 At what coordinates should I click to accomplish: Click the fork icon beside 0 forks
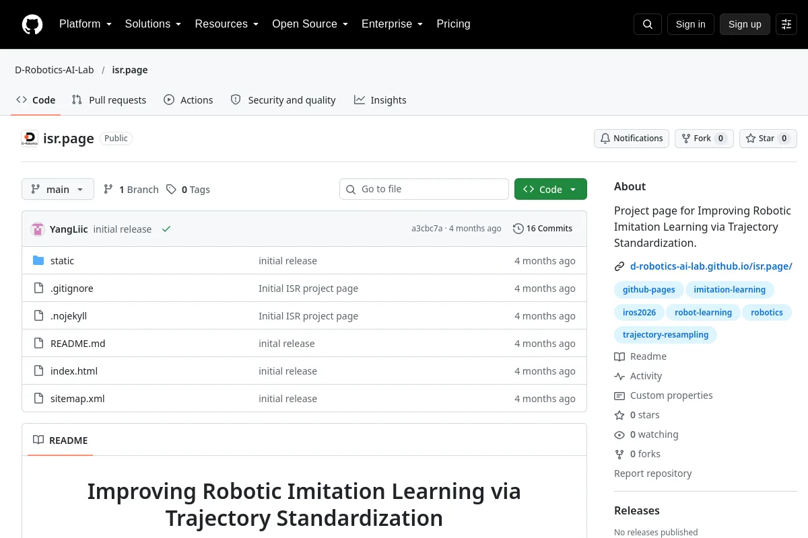point(619,454)
